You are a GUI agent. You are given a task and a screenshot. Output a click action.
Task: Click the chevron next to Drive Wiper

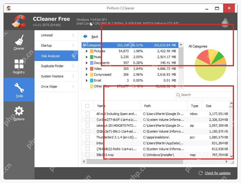(x=73, y=87)
